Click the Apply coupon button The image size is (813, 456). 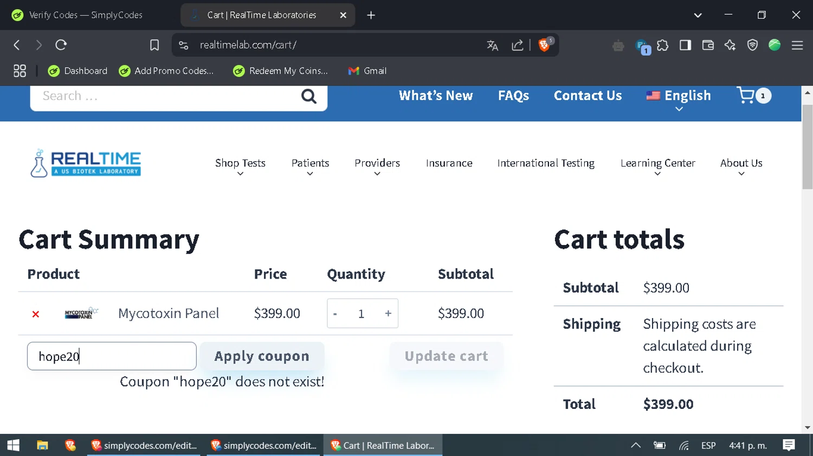(x=262, y=356)
